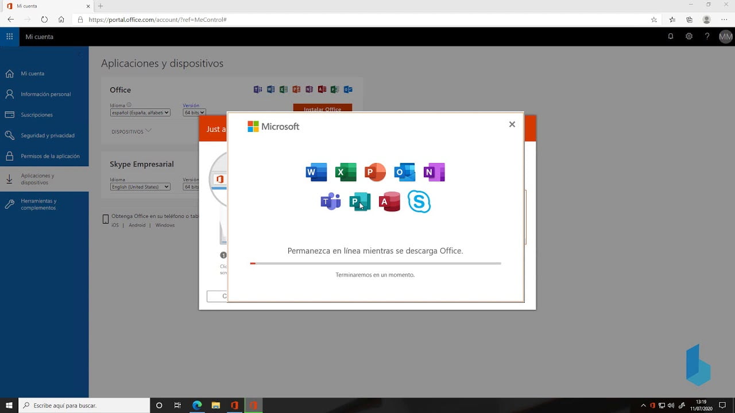735x413 pixels.
Task: Open File Explorer from the taskbar
Action: click(215, 406)
